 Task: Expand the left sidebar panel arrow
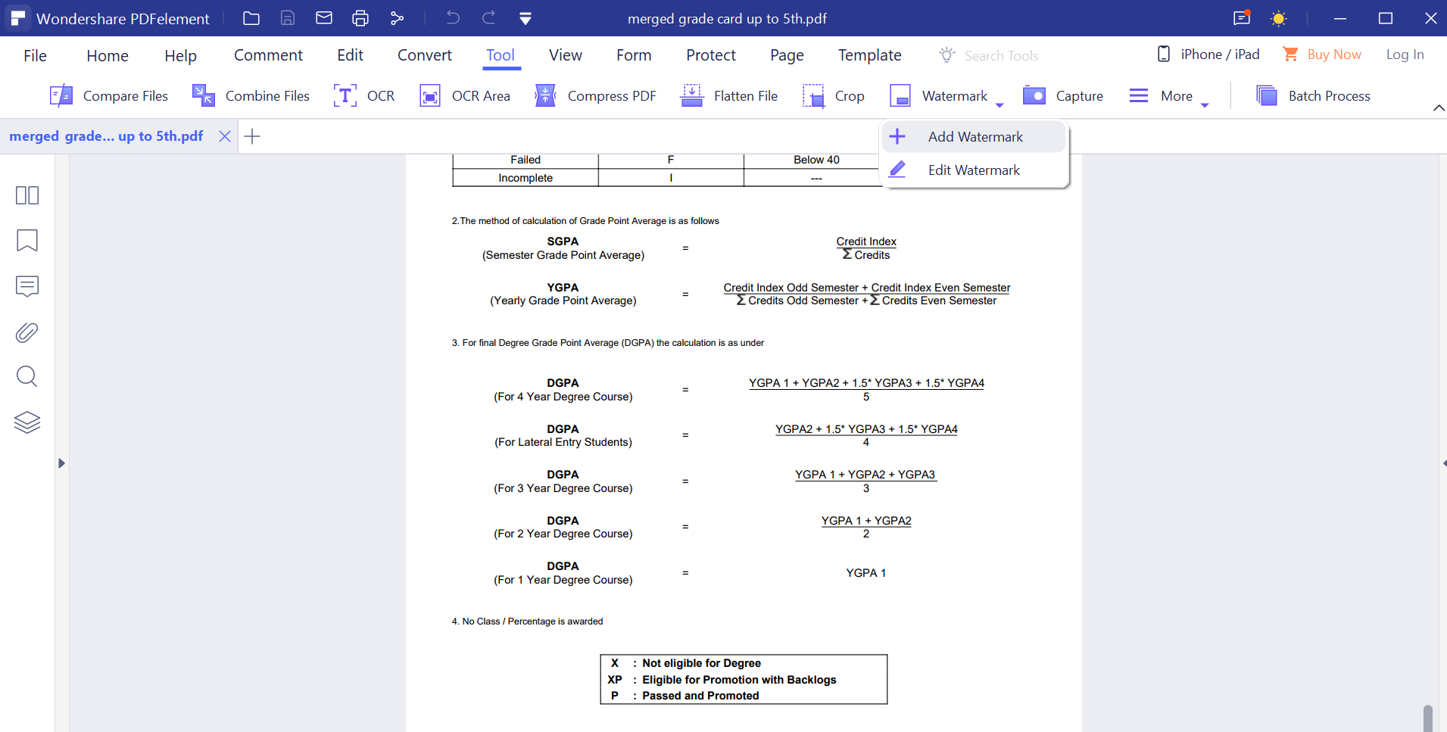click(x=61, y=463)
